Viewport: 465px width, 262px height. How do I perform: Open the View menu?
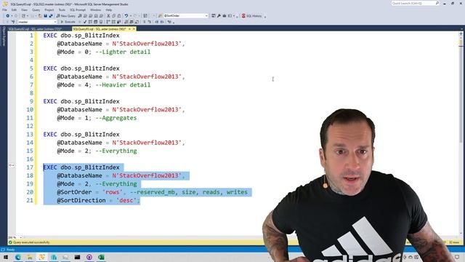pyautogui.click(x=24, y=9)
